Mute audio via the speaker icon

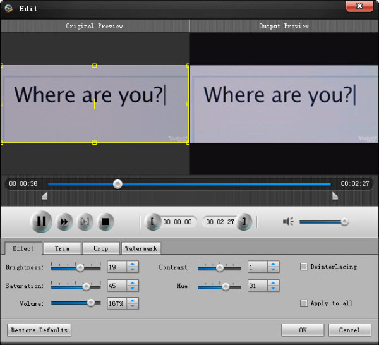(289, 221)
